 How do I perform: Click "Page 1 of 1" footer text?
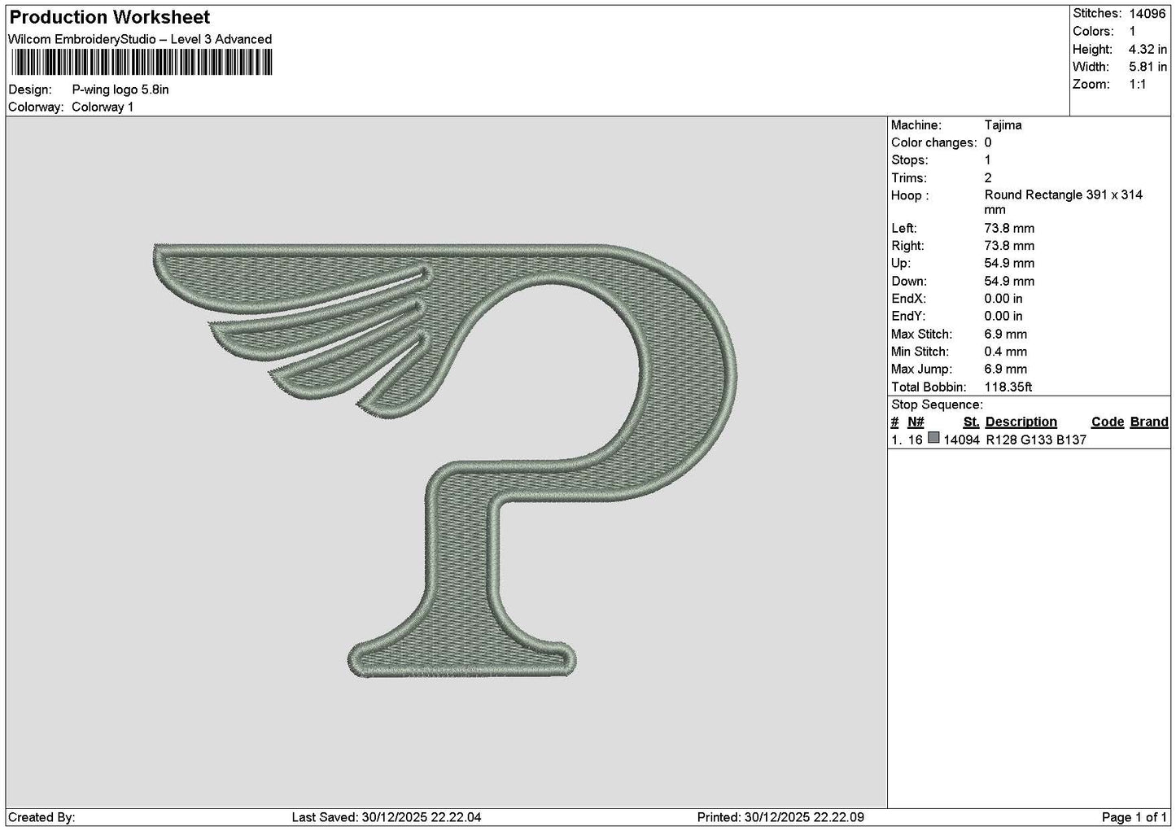tap(1134, 817)
